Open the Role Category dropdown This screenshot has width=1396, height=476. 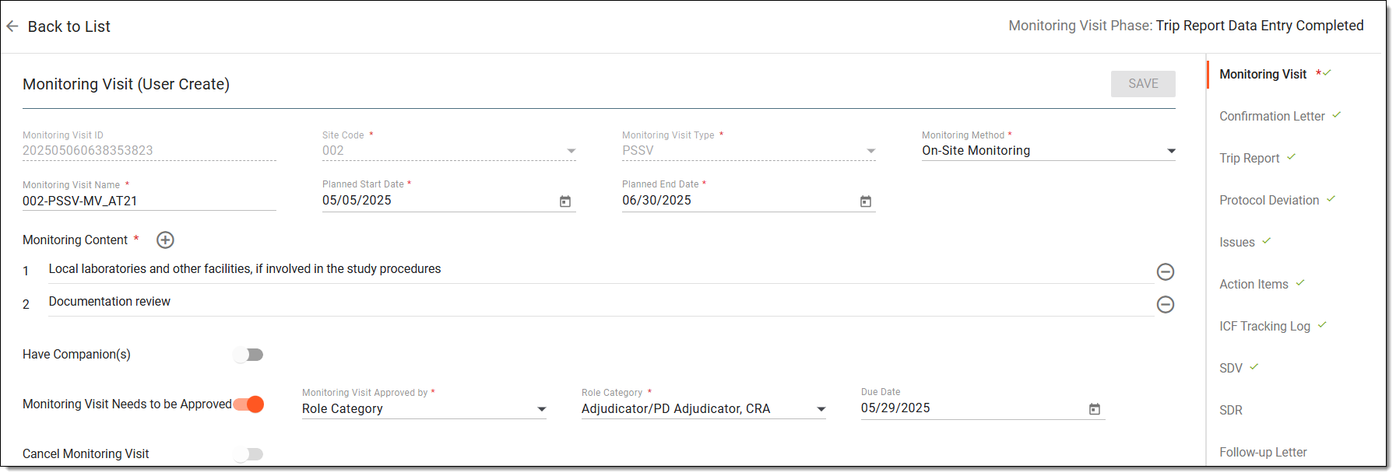(703, 409)
